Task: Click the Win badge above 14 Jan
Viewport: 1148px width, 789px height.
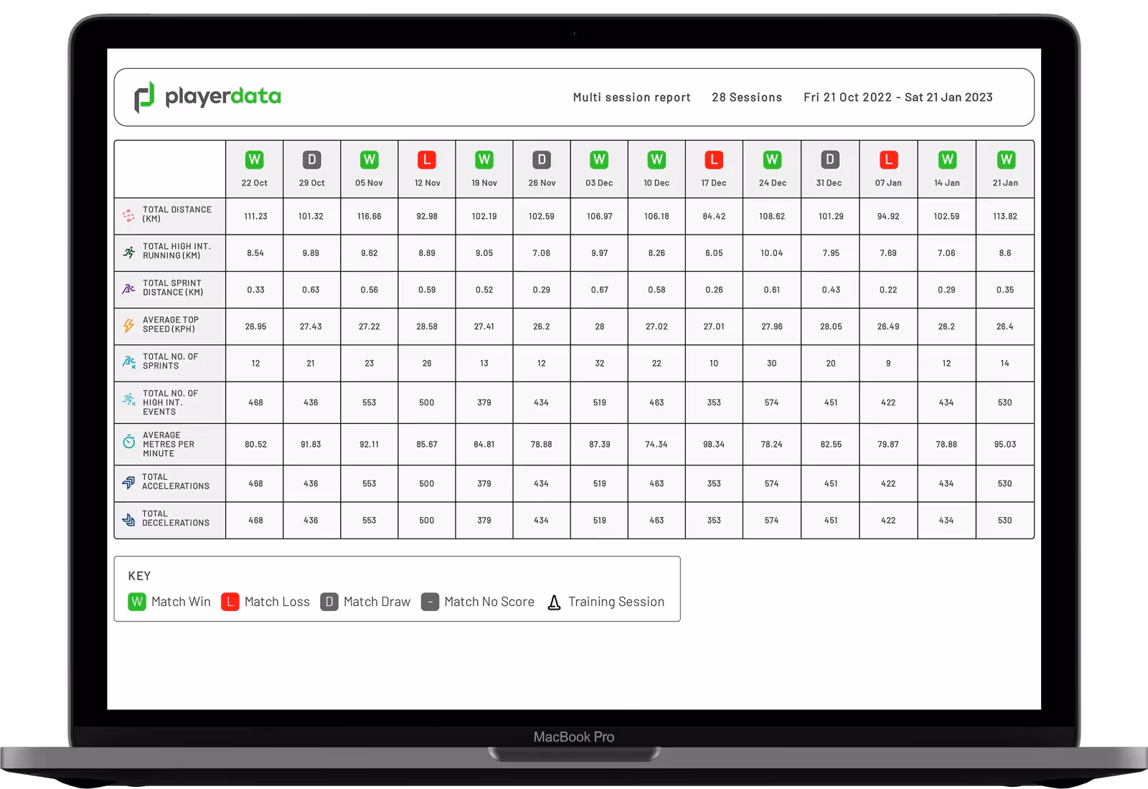Action: 948,159
